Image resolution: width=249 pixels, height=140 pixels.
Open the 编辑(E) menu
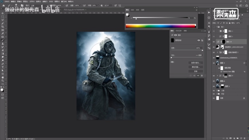click(13, 1)
